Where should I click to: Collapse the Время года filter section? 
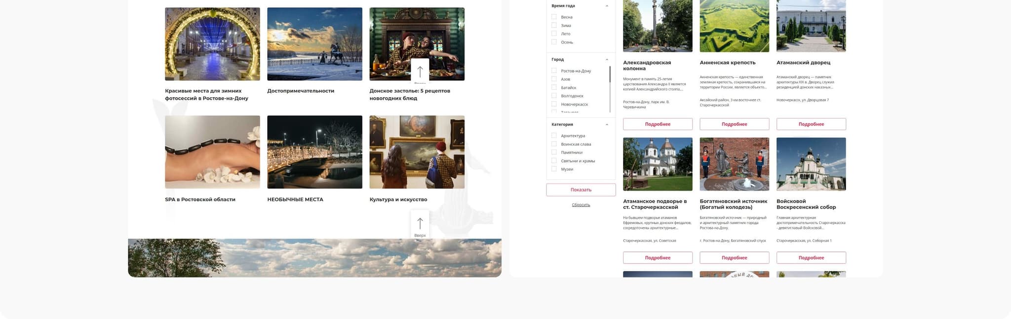click(x=607, y=6)
